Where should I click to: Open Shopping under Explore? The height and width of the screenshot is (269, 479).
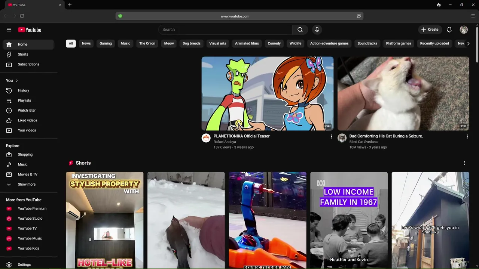[x=28, y=154]
